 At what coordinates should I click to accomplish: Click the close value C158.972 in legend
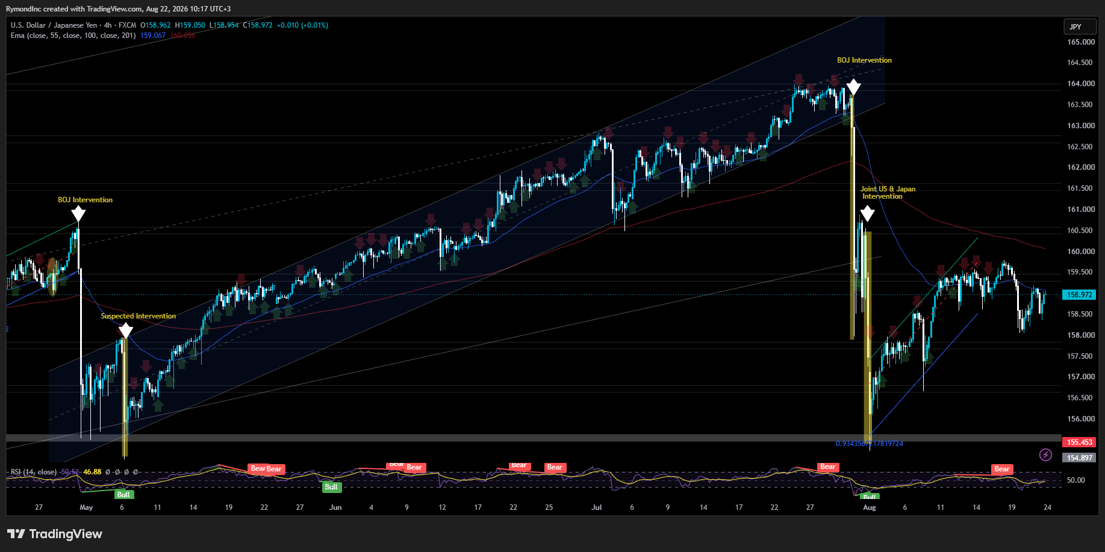pyautogui.click(x=258, y=25)
